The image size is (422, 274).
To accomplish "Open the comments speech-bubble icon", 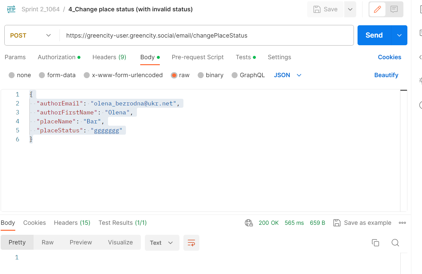I will click(x=394, y=9).
